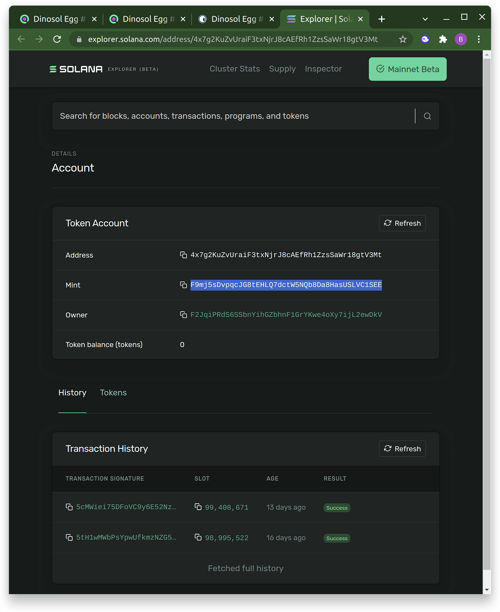Copy the Mint address icon
The width and height of the screenshot is (500, 612).
(184, 285)
